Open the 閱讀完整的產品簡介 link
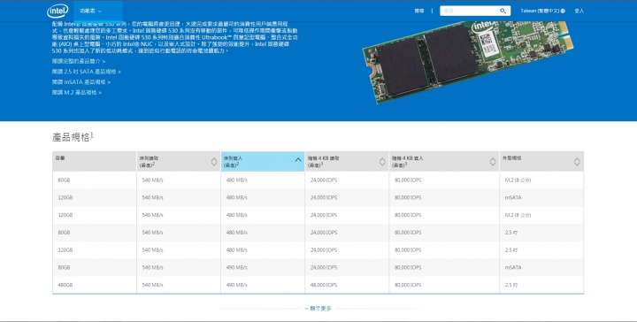Image resolution: width=637 pixels, height=322 pixels. click(79, 61)
